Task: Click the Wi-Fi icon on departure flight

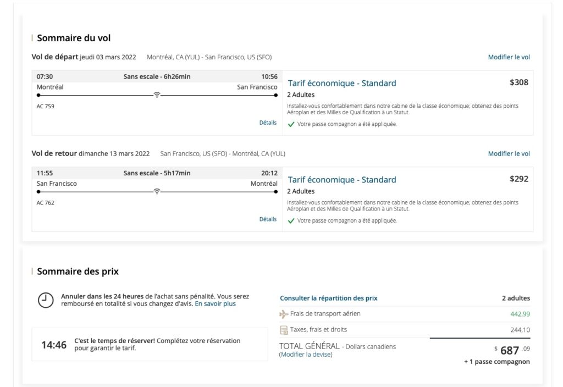Action: [x=157, y=95]
